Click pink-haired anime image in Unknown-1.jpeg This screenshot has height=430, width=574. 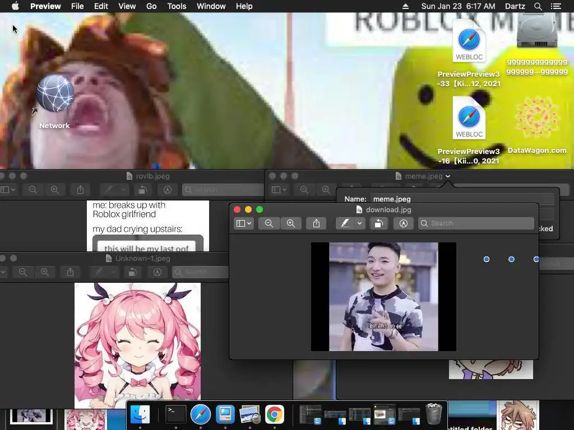pos(138,345)
